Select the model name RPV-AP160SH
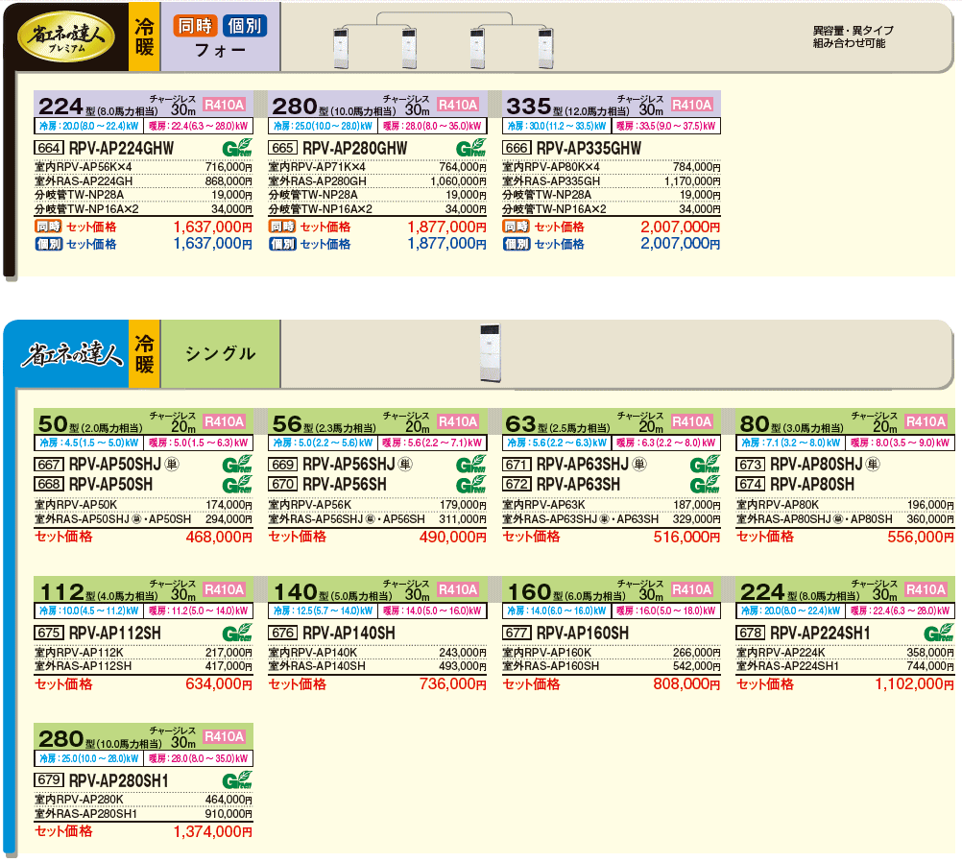962x862 pixels. click(x=583, y=633)
